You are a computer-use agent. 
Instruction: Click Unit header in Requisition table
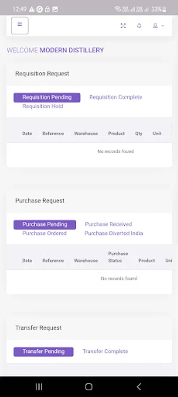[x=157, y=133]
